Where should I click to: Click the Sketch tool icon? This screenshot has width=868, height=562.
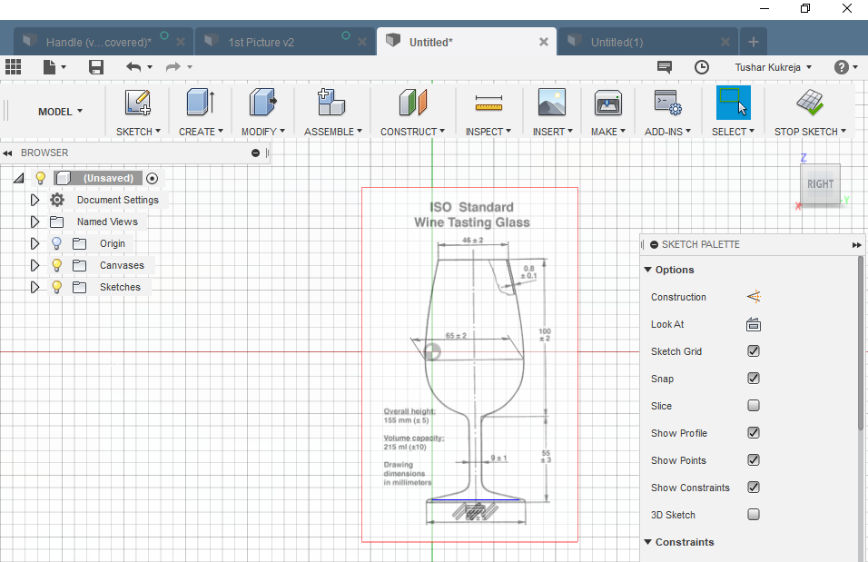pos(137,103)
